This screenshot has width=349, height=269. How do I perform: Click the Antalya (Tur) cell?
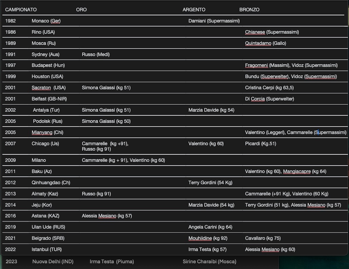[x=46, y=110]
